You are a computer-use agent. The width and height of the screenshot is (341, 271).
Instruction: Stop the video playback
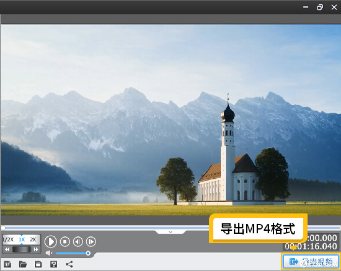(65, 241)
